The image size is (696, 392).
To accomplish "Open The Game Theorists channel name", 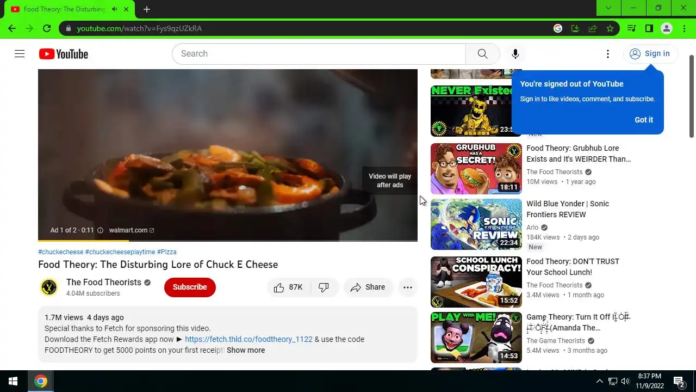I will (556, 341).
